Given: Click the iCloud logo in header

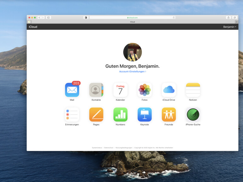Looking at the screenshot, I should click(33, 27).
